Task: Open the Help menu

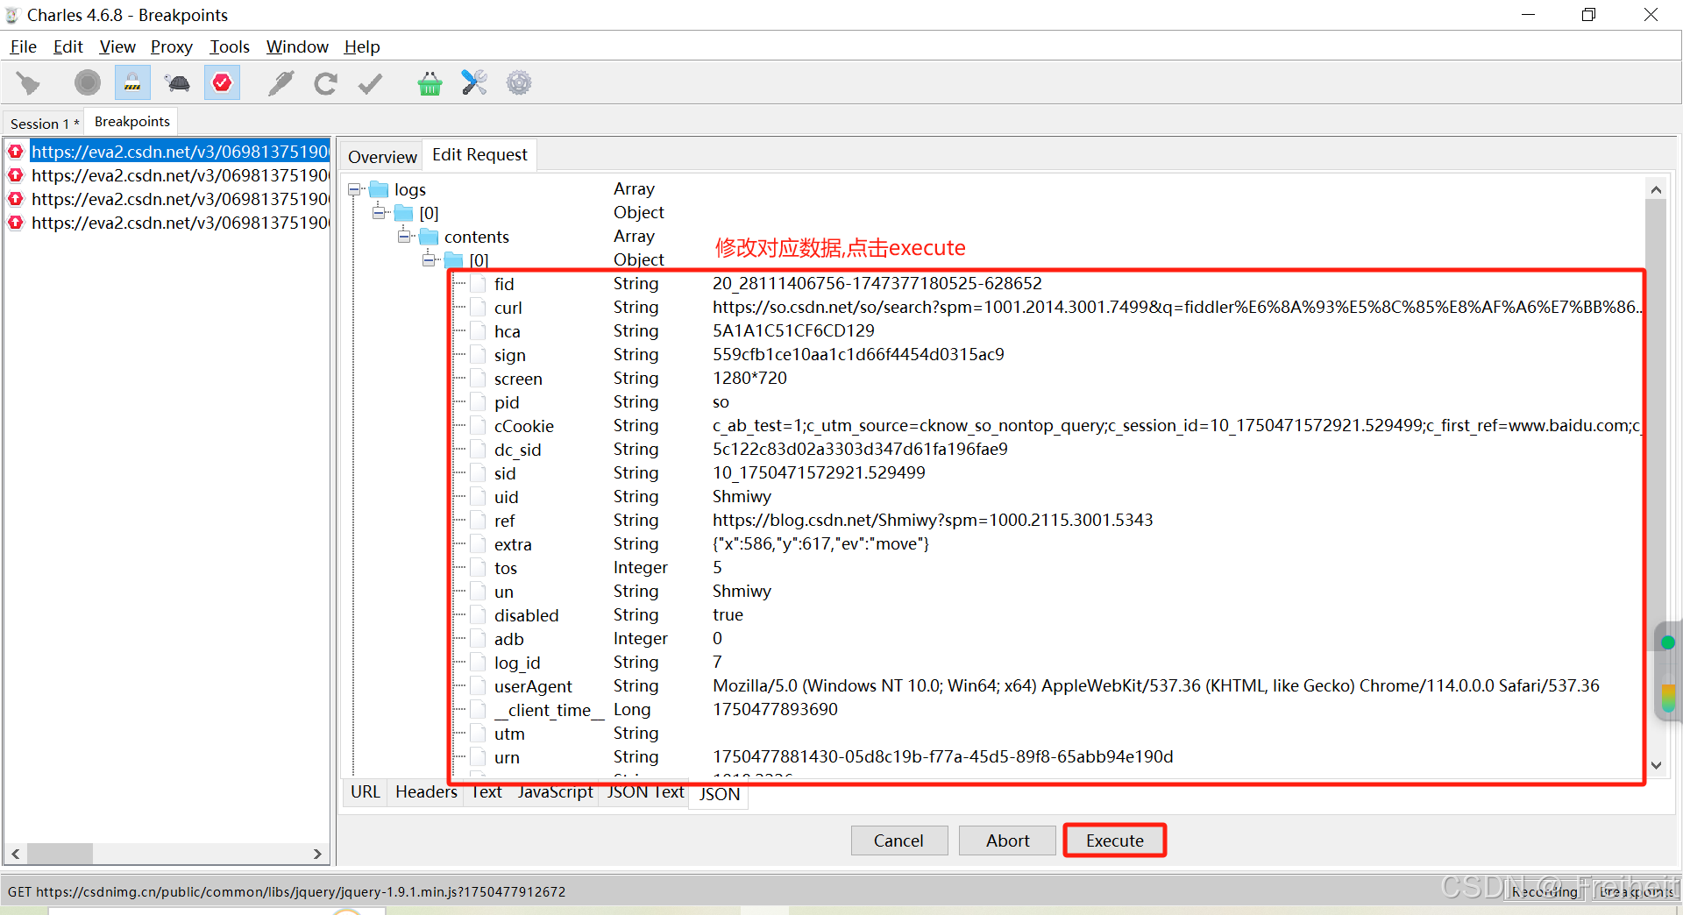Action: click(x=362, y=46)
